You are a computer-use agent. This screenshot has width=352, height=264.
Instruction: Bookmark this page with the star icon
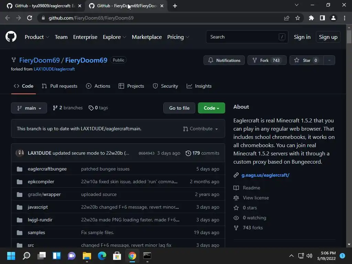[298, 18]
